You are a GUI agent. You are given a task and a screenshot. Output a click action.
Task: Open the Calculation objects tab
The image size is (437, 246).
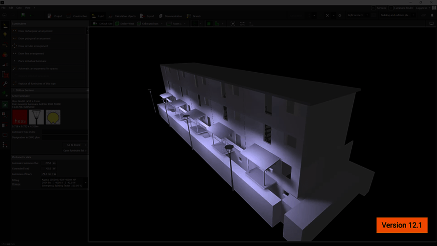coord(122,16)
